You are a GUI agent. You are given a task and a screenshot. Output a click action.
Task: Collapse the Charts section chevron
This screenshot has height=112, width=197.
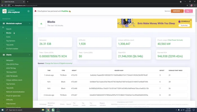(x=29, y=55)
